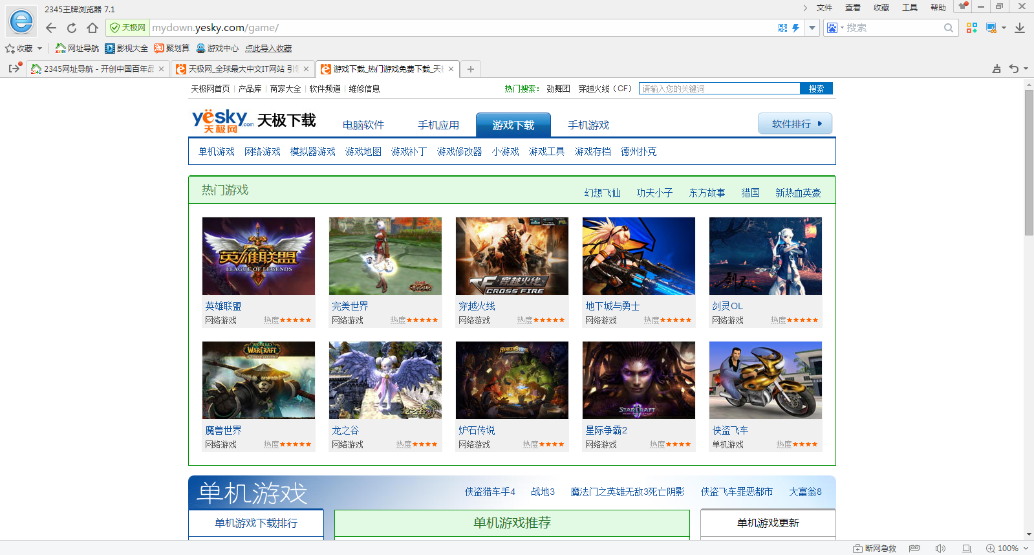The height and width of the screenshot is (555, 1034).
Task: Toggle the incognito mask icon
Action: [914, 549]
